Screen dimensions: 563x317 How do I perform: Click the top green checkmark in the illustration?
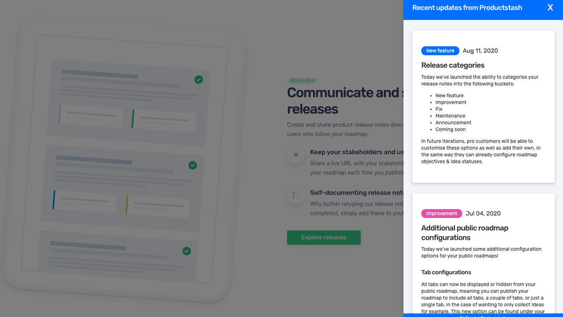click(199, 80)
